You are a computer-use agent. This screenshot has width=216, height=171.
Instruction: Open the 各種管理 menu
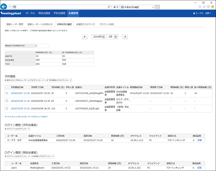(x=73, y=13)
